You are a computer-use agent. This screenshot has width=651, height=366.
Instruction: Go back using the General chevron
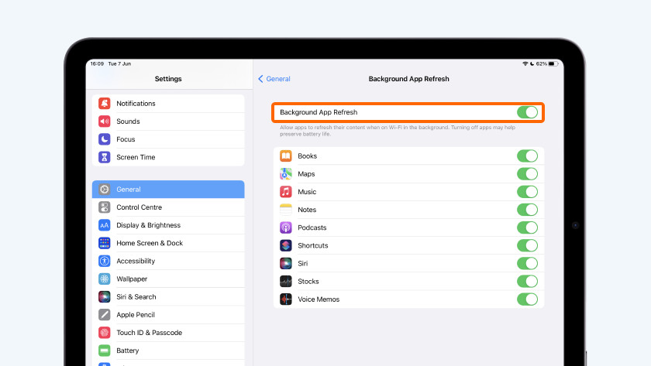(x=274, y=79)
